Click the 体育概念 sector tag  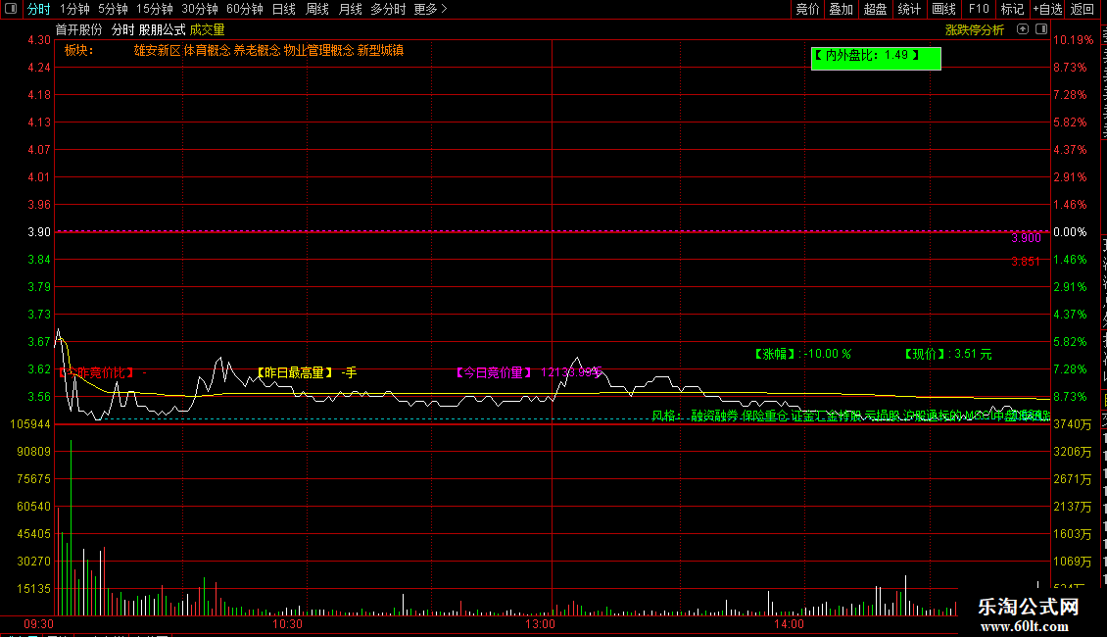tap(207, 50)
